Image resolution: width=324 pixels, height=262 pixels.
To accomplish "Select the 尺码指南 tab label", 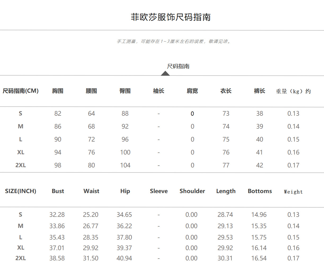I will coord(178,66).
